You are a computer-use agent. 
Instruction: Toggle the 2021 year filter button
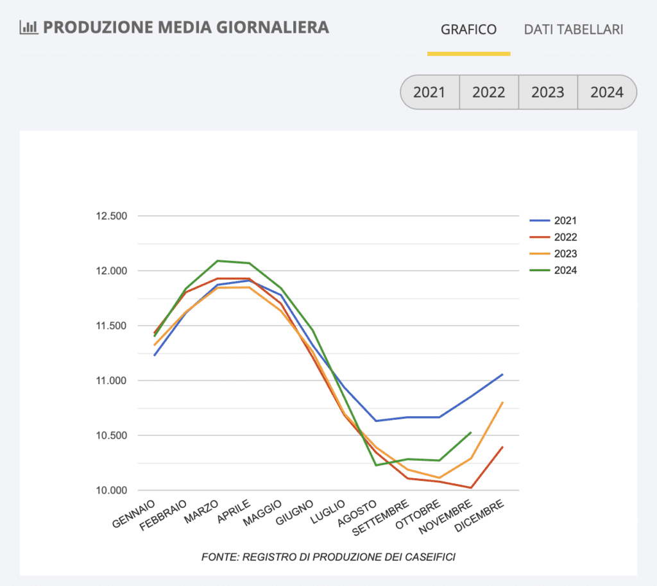(429, 92)
